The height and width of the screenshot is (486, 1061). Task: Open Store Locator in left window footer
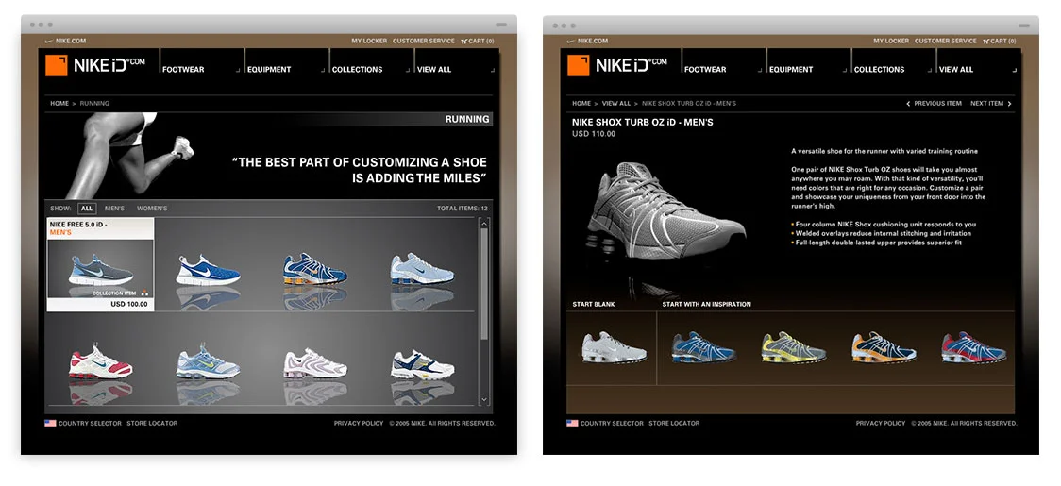click(152, 423)
